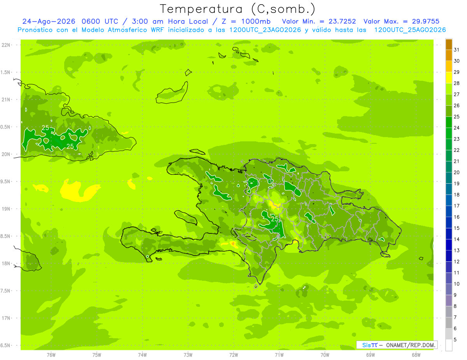Image resolution: width=467 pixels, height=360 pixels.
Task: Click the '76W' longitude label
Action: tap(51, 355)
